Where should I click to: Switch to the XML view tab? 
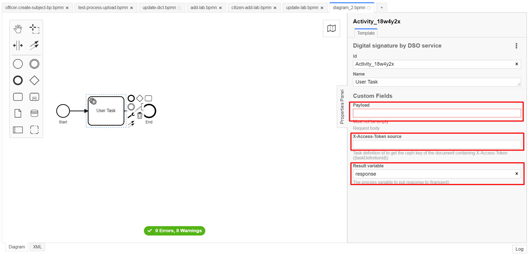[x=37, y=247]
